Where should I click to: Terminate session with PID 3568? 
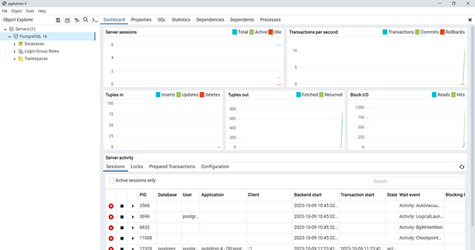click(x=111, y=206)
